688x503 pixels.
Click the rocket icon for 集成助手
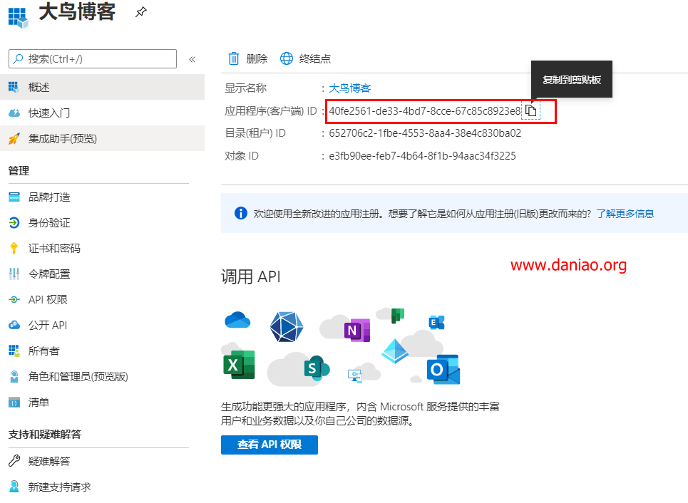14,139
